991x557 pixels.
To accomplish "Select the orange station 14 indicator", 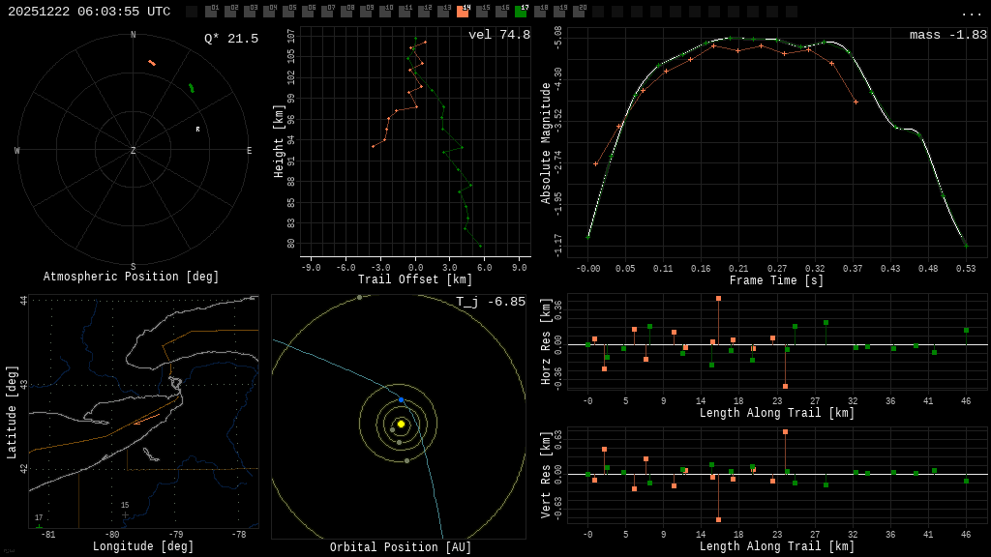I will [x=463, y=12].
